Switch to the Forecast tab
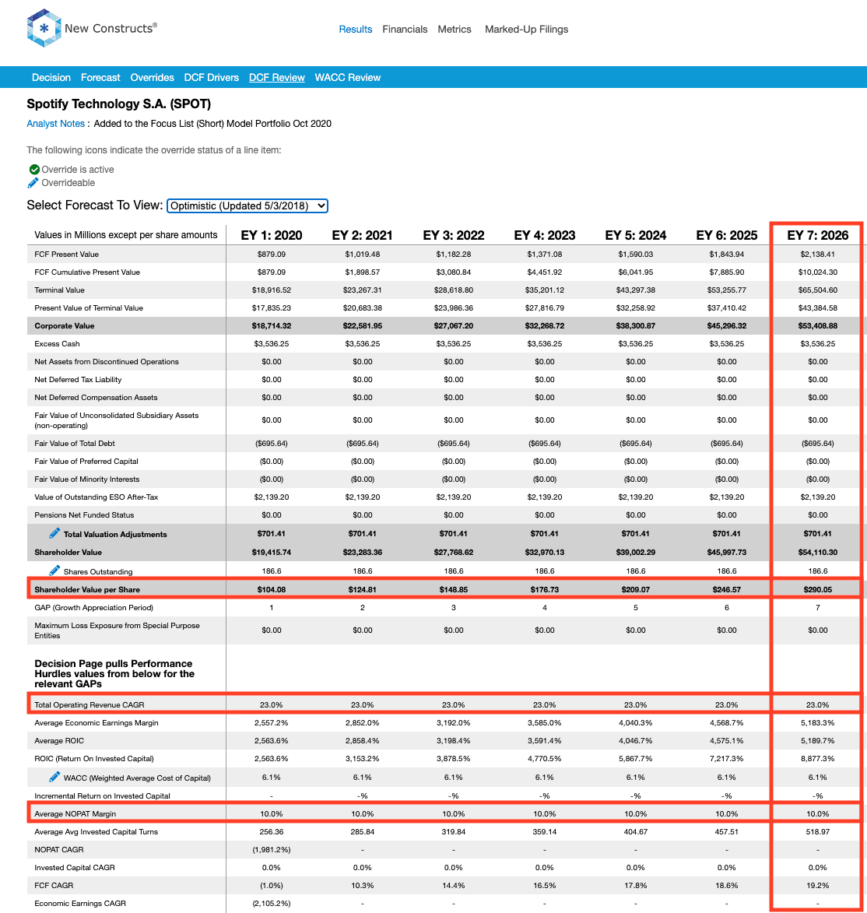 click(100, 77)
